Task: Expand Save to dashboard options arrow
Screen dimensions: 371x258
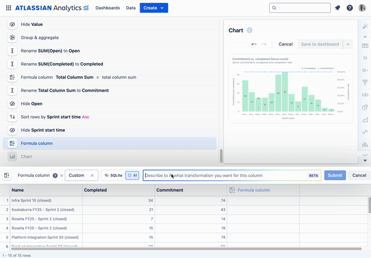Action: coord(348,45)
